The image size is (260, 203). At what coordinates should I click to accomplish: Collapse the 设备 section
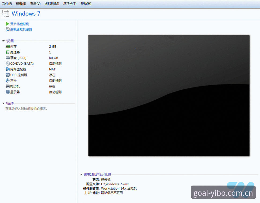click(3, 41)
